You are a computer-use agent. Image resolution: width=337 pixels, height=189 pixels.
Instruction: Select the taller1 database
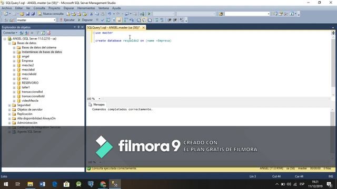[x=26, y=87]
